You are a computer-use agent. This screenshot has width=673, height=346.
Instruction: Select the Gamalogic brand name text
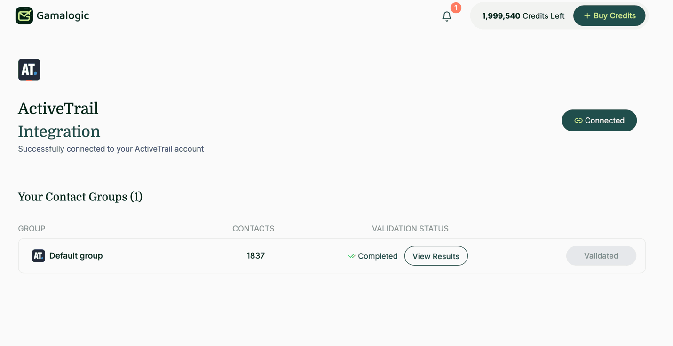pyautogui.click(x=62, y=15)
